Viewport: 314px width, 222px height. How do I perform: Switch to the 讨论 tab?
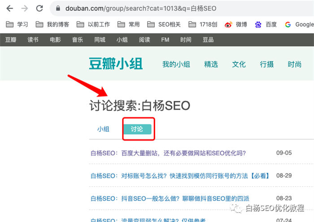tap(137, 129)
